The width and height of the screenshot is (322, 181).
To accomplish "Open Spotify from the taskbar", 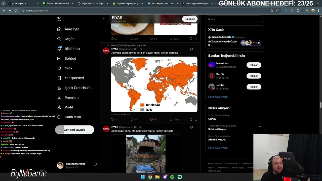I will pyautogui.click(x=172, y=177).
